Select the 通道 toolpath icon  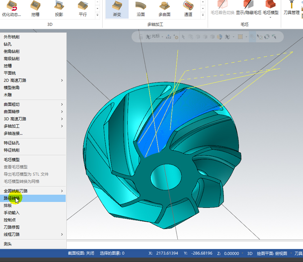[188, 9]
